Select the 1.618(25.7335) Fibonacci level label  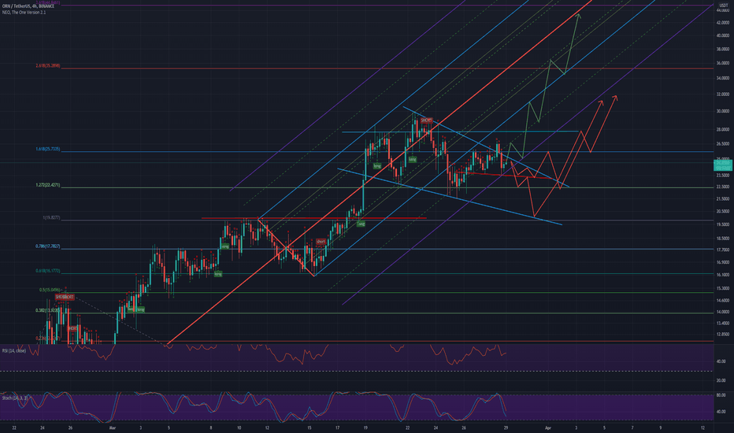tap(48, 150)
